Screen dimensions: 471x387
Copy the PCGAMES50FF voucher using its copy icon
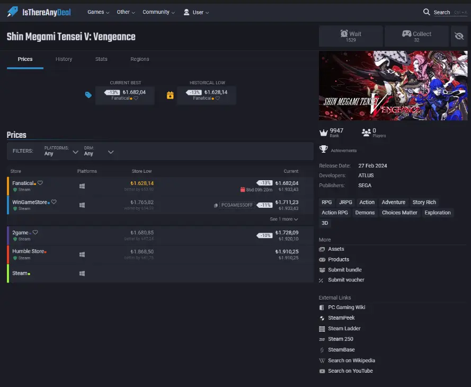click(x=216, y=206)
